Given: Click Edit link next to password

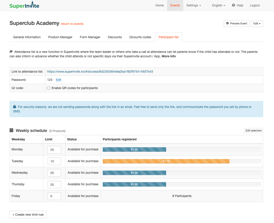Looking at the screenshot, I should tap(58, 80).
